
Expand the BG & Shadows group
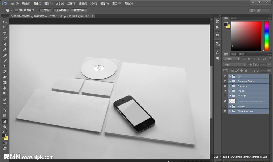coord(230,111)
